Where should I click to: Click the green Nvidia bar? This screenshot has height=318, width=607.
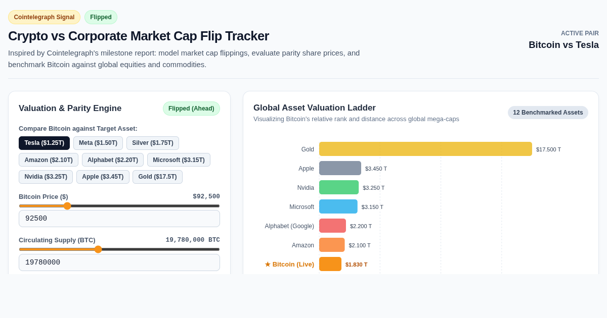(339, 187)
